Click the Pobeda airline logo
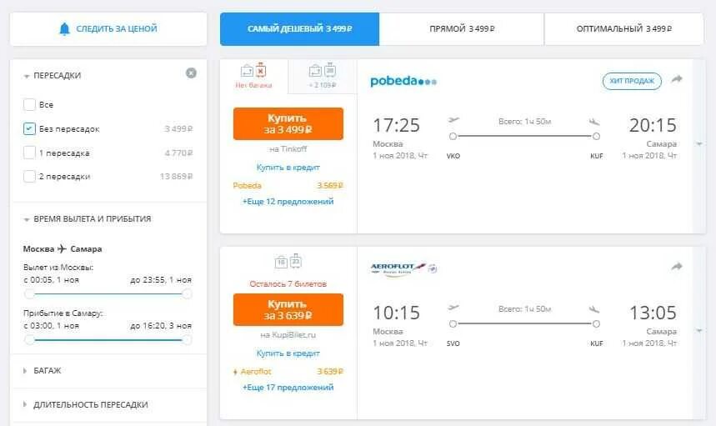716x426 pixels. point(403,81)
